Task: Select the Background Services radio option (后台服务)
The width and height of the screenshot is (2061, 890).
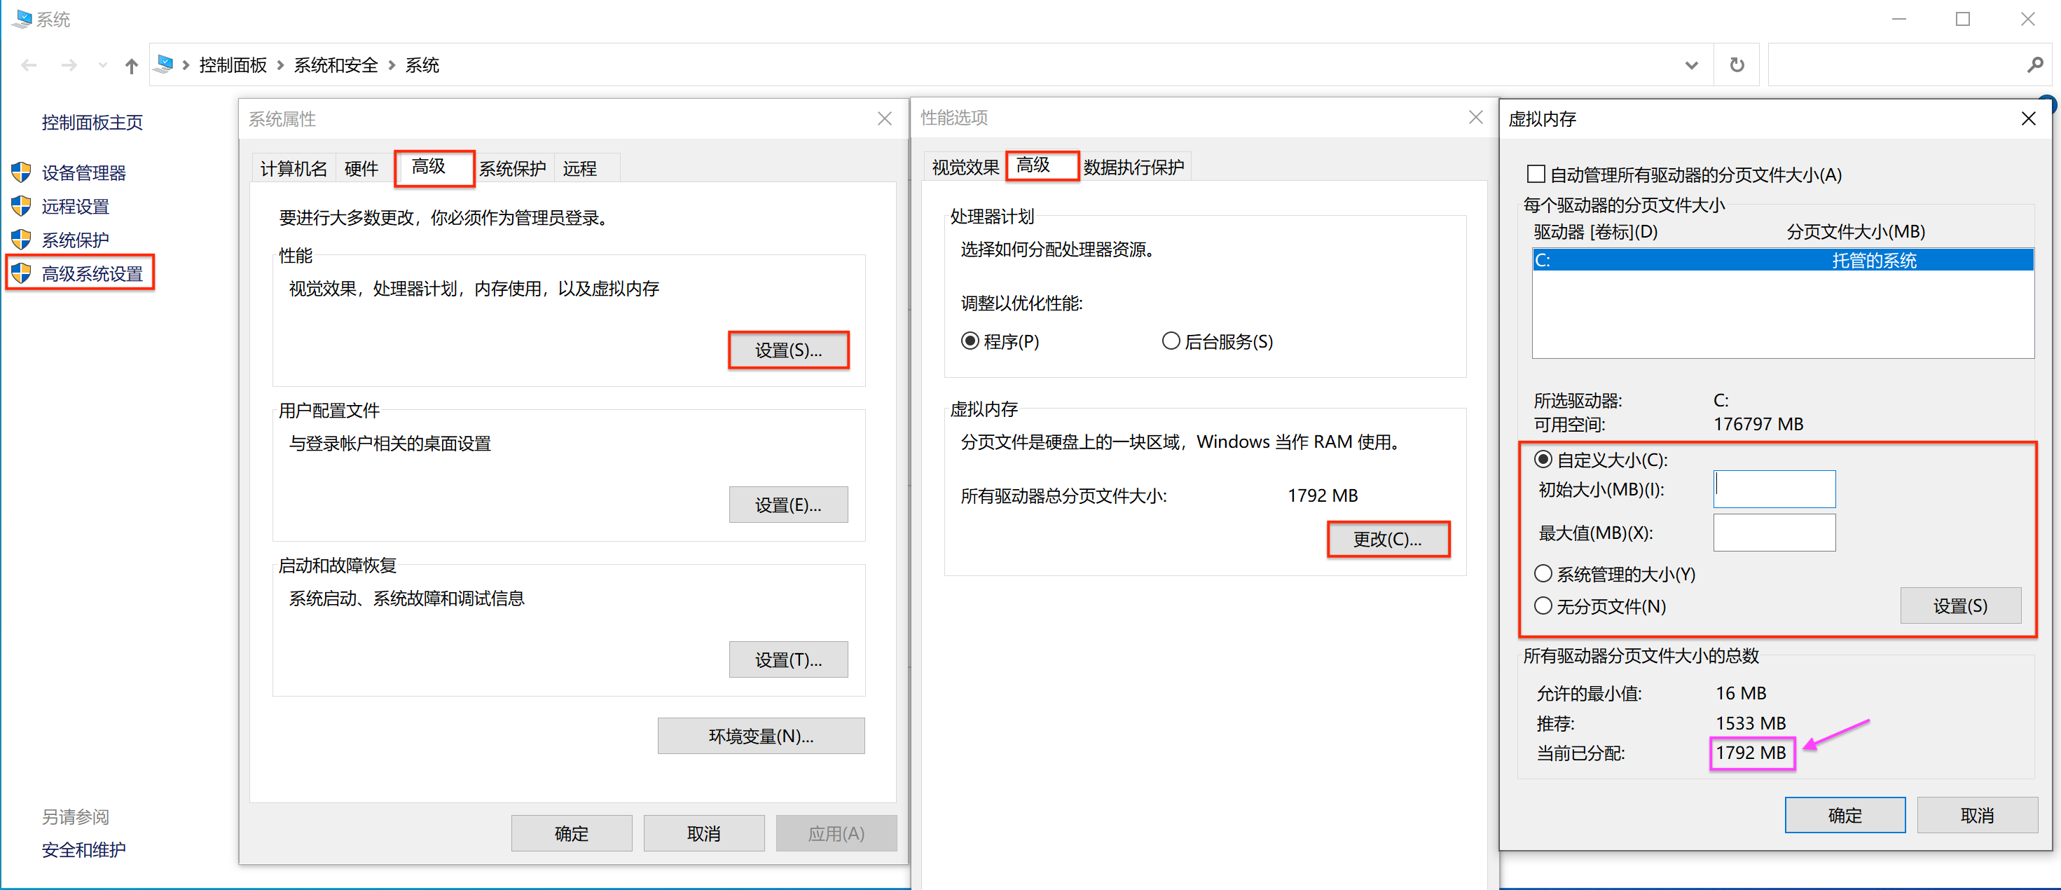Action: [x=1171, y=341]
